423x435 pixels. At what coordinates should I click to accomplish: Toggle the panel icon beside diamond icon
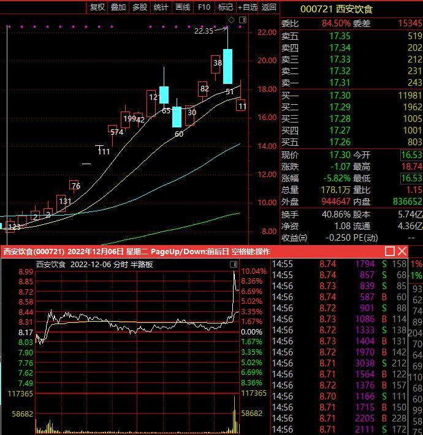pos(243,20)
